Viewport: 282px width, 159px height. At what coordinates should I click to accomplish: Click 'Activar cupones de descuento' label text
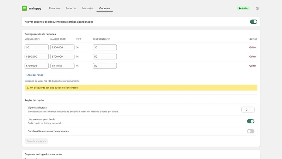[59, 22]
